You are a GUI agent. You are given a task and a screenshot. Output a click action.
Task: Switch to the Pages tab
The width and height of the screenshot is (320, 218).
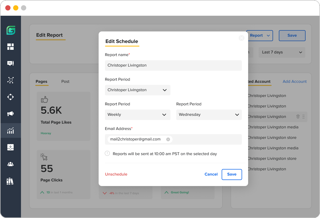pos(41,81)
